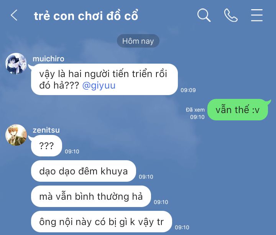The width and height of the screenshot is (276, 235).
Task: Open chat search magnifier icon
Action: point(204,15)
